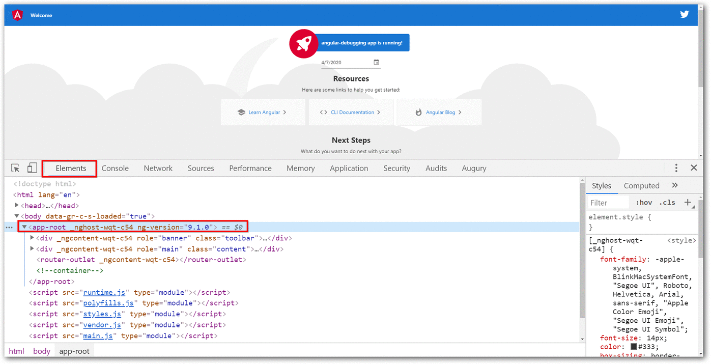The width and height of the screenshot is (711, 364).
Task: Open the Network tab
Action: [158, 169]
